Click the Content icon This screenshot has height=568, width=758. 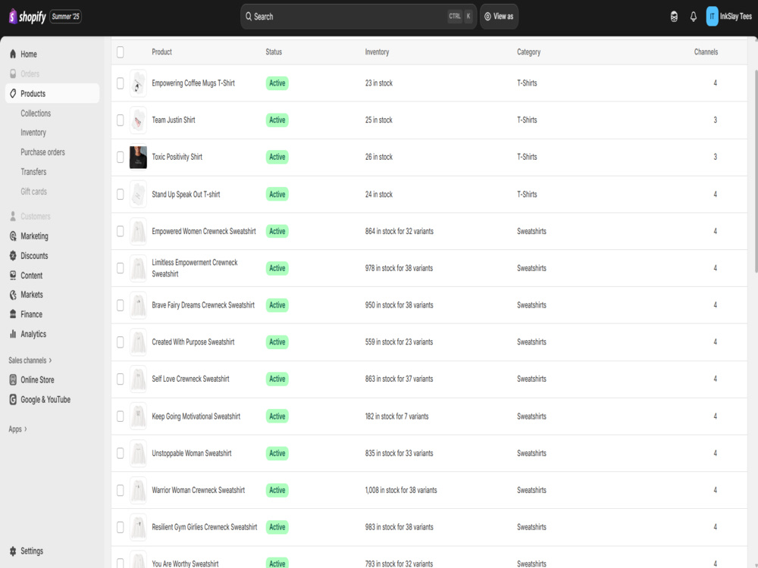(x=13, y=276)
